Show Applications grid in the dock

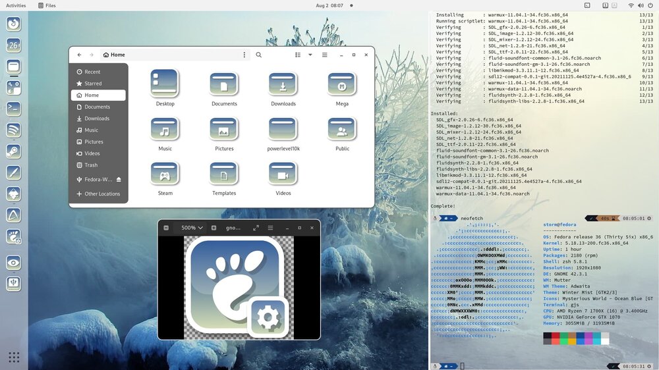(x=13, y=357)
